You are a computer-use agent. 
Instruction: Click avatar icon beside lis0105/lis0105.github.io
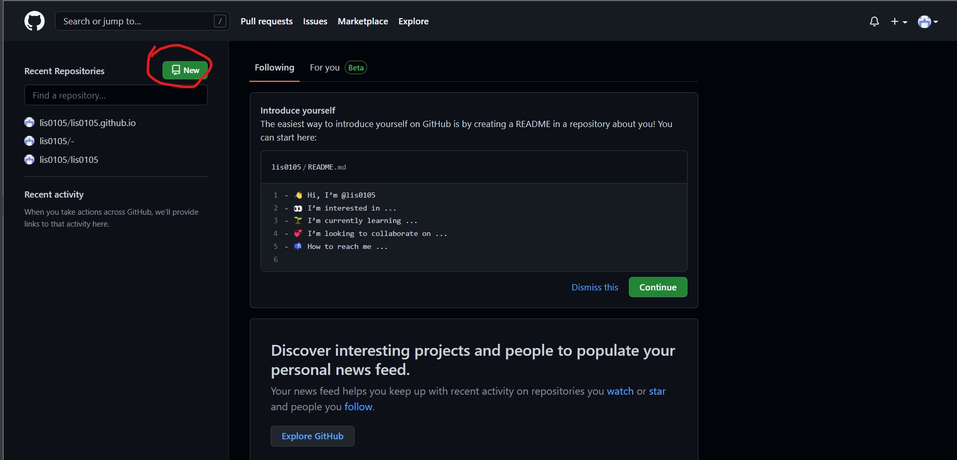pyautogui.click(x=30, y=122)
